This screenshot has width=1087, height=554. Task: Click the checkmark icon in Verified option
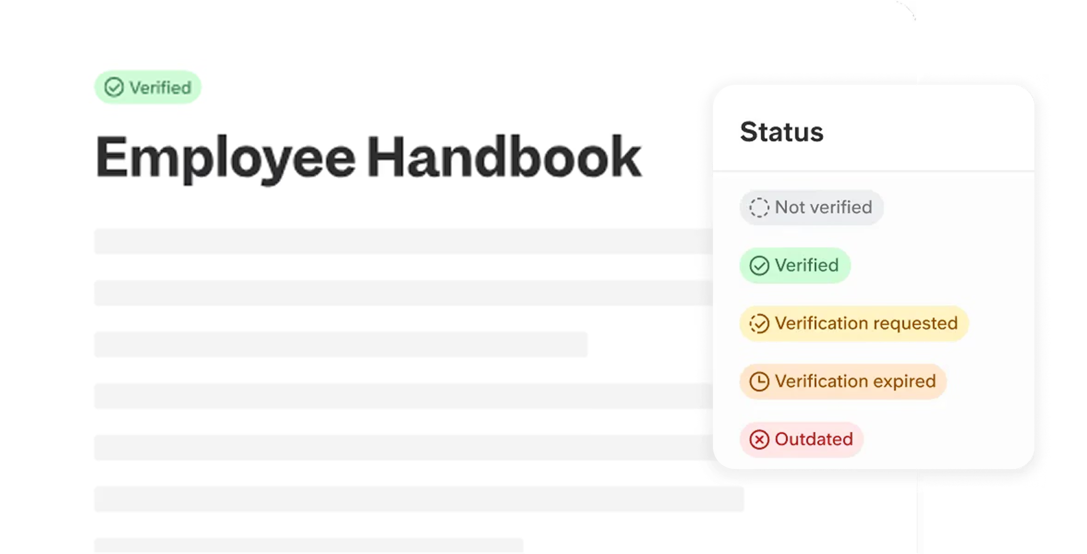pyautogui.click(x=759, y=266)
